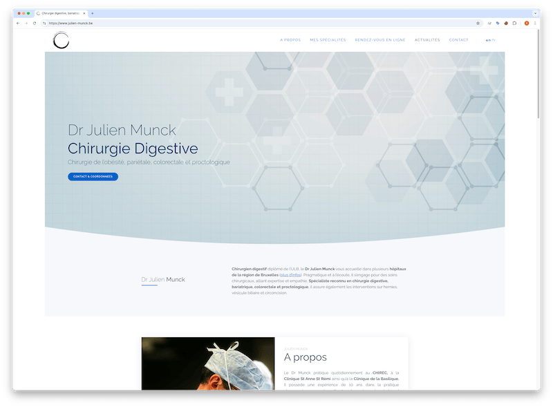Switch site language to 'en'
Image resolution: width=553 pixels, height=407 pixels.
point(488,40)
